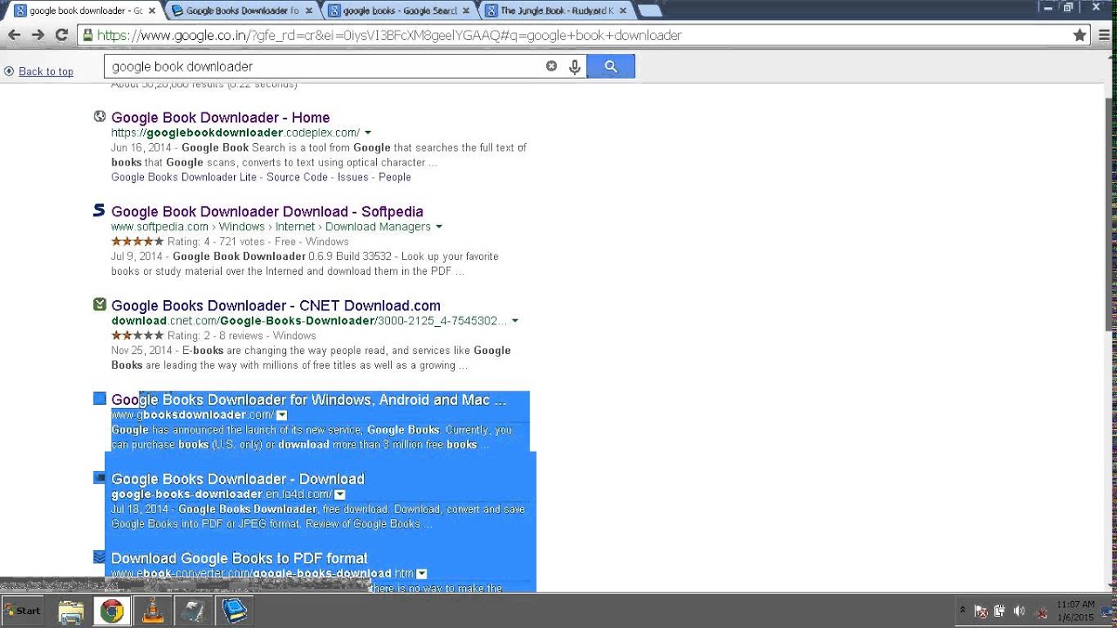Open 'Google Book Downloader - Home' result

point(221,118)
